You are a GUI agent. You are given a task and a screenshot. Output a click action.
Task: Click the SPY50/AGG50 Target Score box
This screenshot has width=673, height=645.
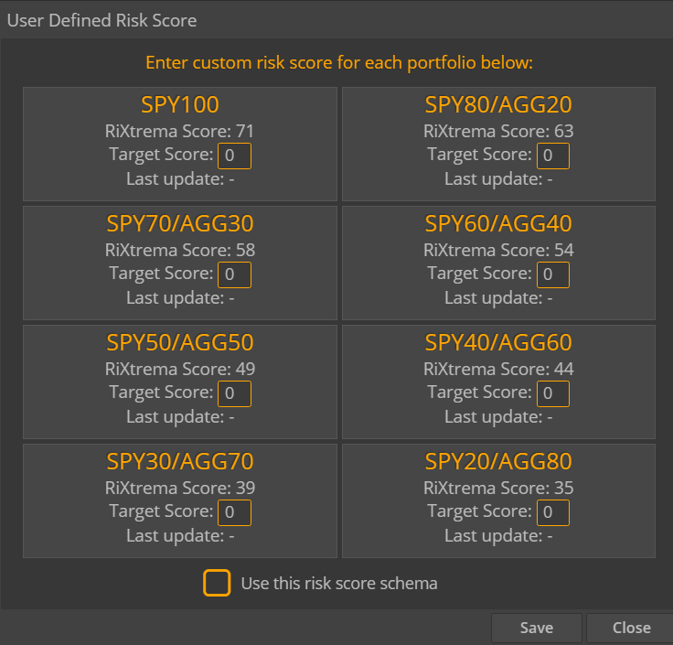(x=234, y=393)
